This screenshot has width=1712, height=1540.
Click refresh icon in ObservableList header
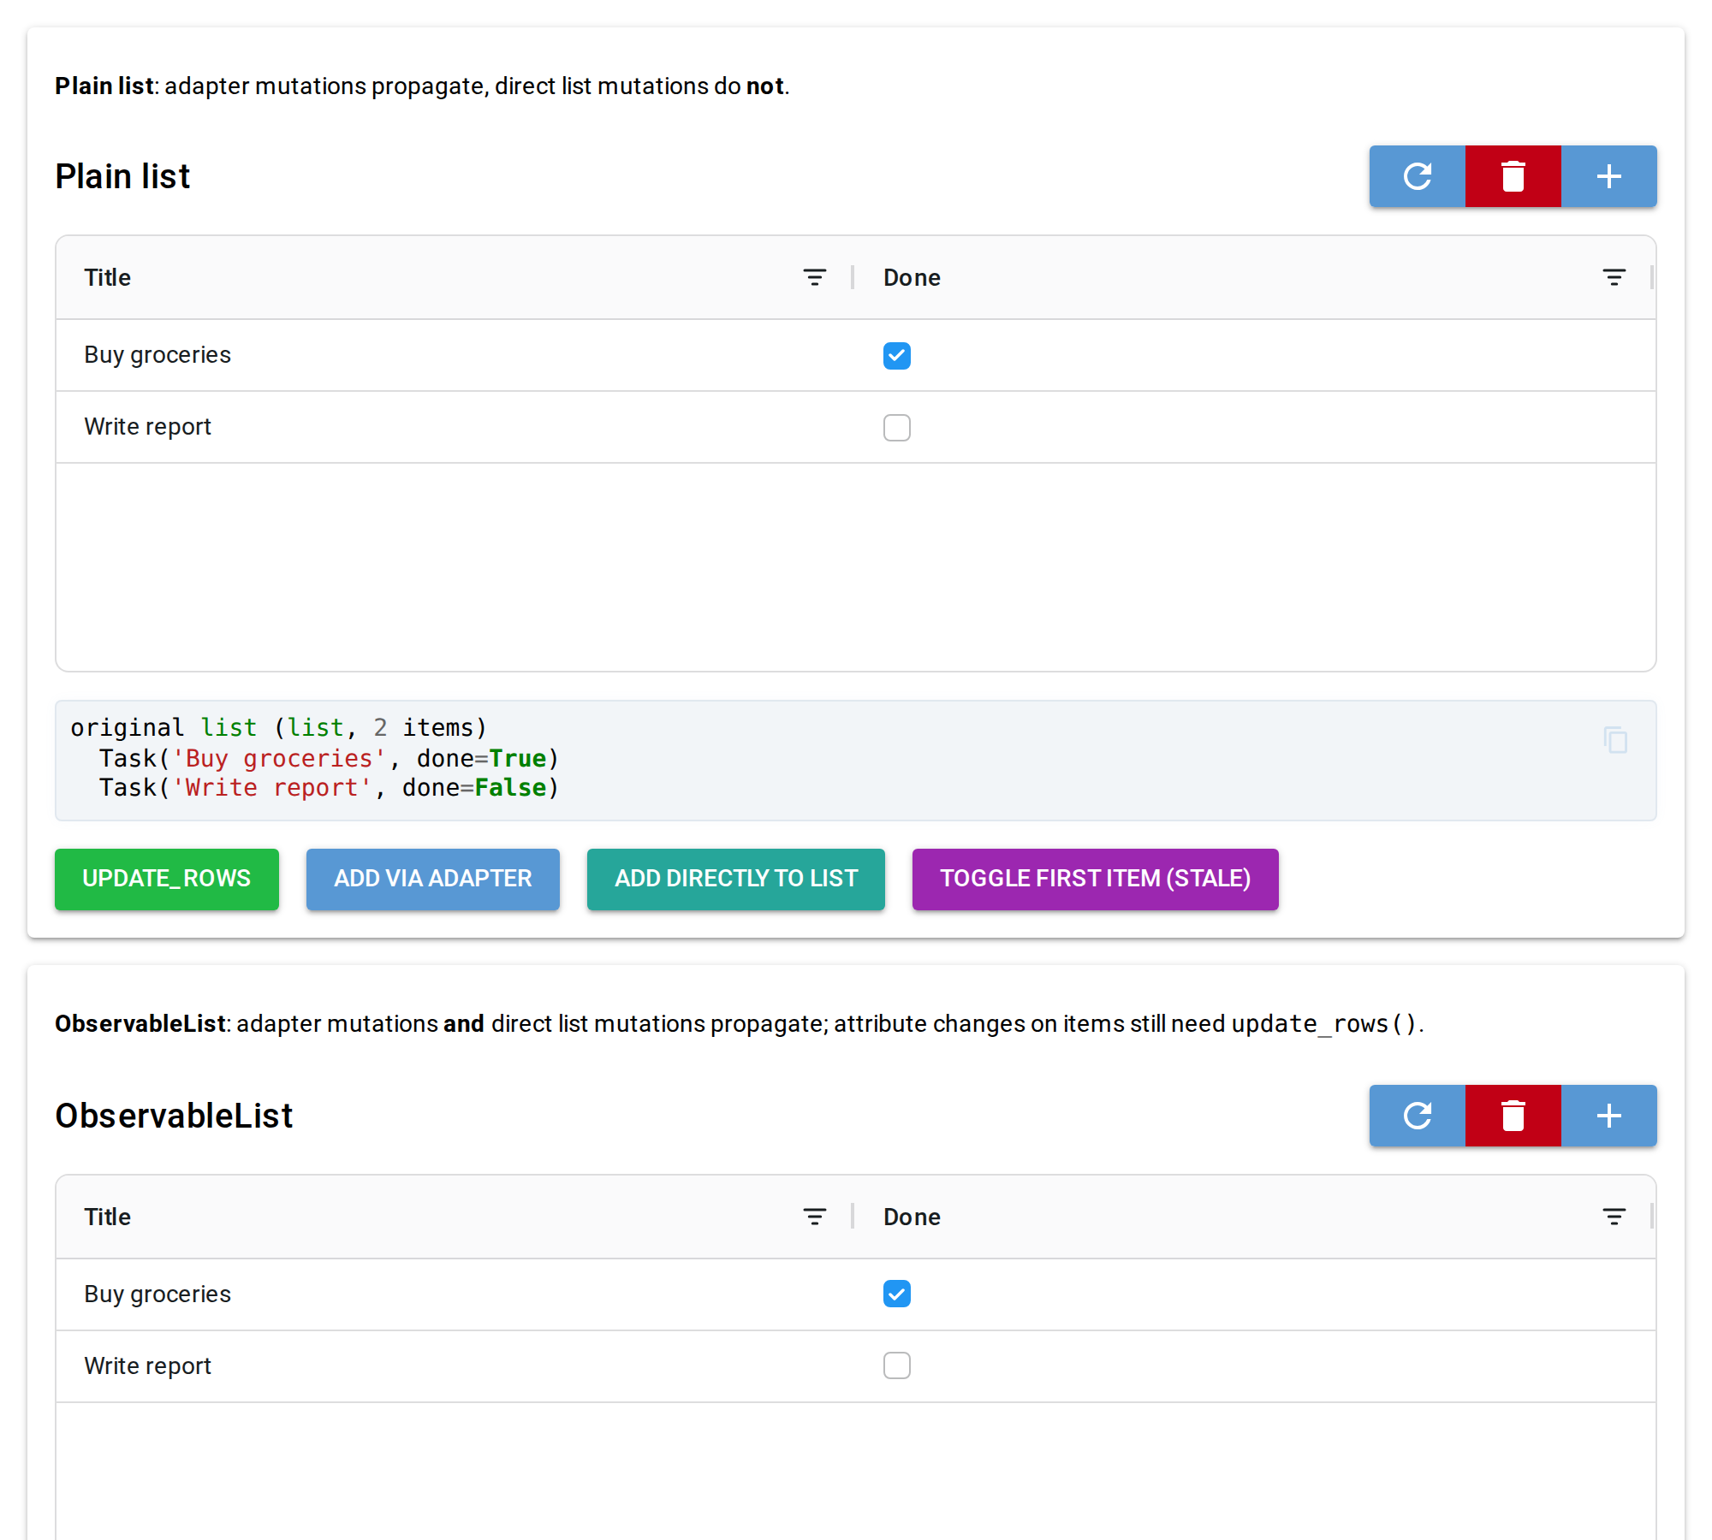coord(1418,1116)
